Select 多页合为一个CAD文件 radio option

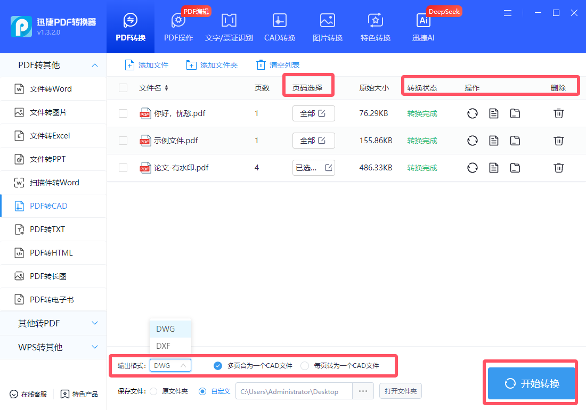tap(218, 366)
